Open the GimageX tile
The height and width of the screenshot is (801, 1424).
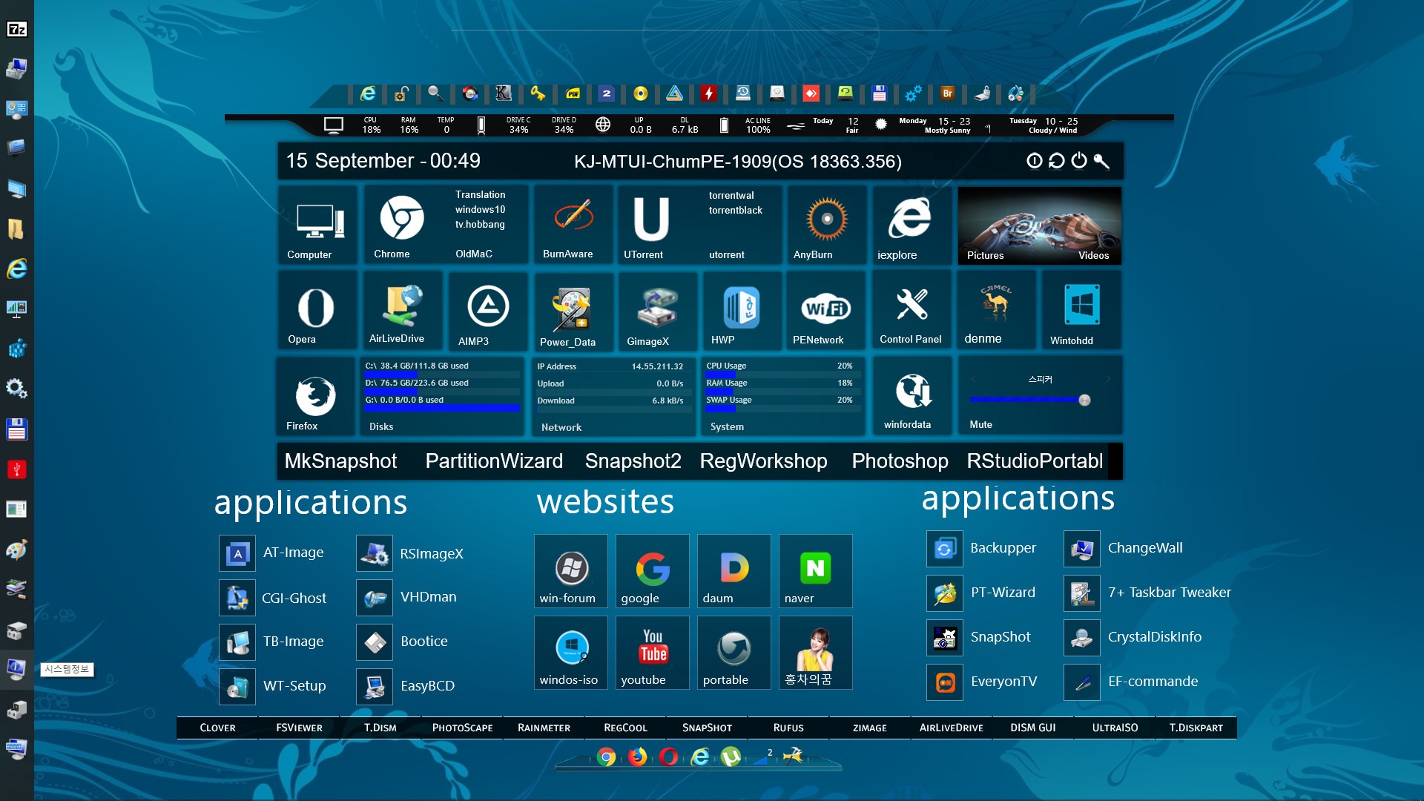(x=657, y=310)
